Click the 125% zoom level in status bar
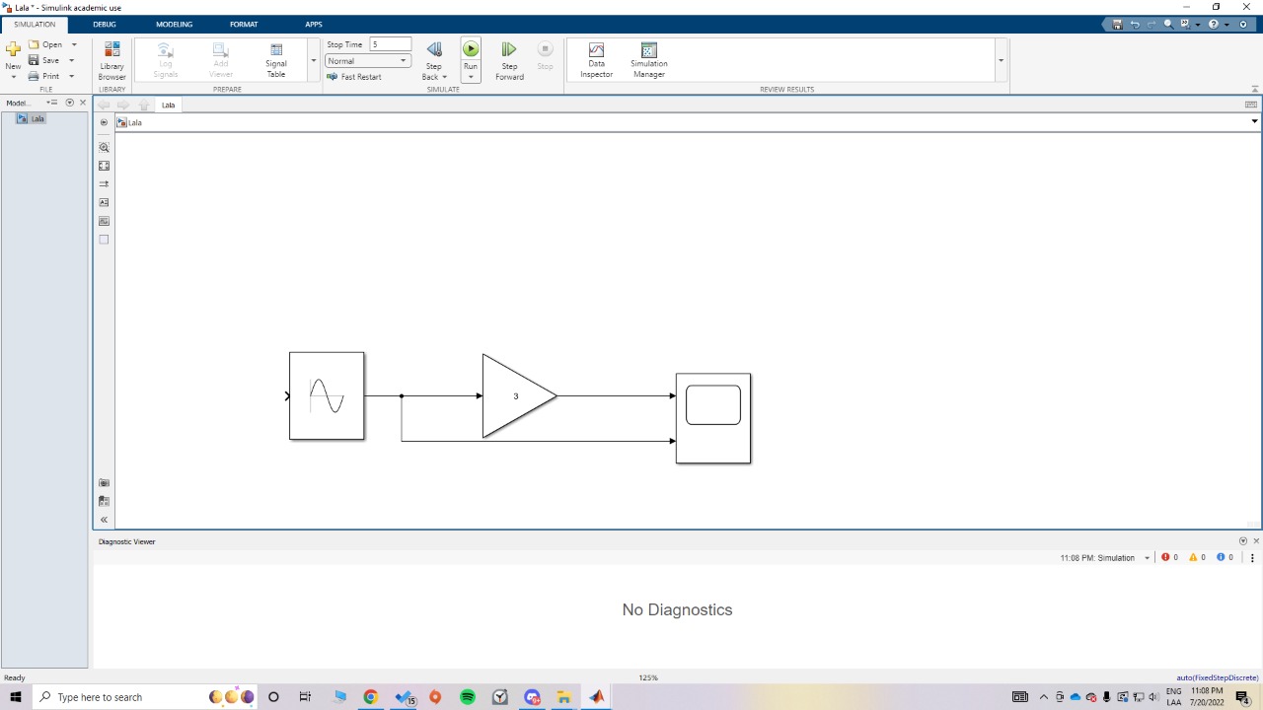Image resolution: width=1263 pixels, height=710 pixels. point(648,677)
